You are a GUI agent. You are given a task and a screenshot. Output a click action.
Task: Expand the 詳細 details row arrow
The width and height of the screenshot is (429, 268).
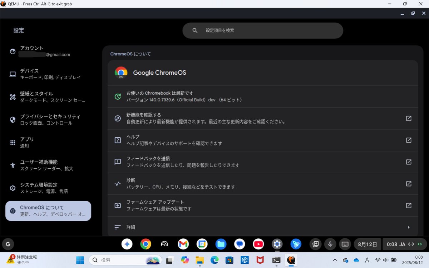[x=409, y=227]
